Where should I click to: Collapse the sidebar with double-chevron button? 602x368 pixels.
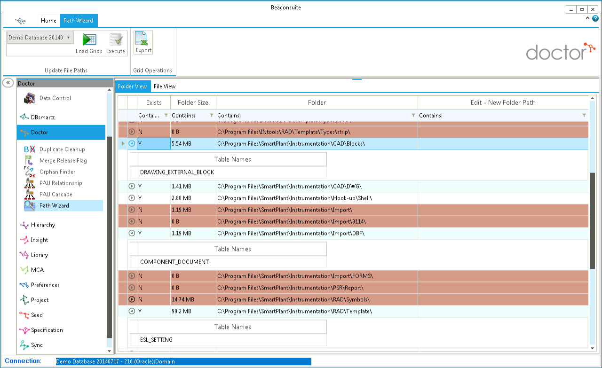8,83
